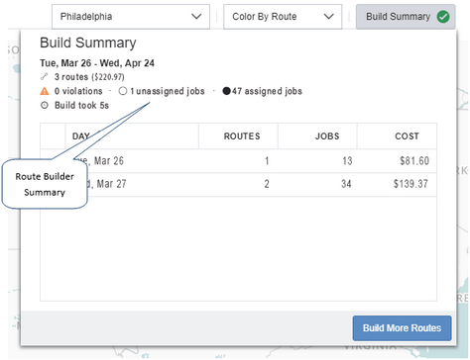
Task: Click the hollow circle for unassigned jobs
Action: click(123, 91)
